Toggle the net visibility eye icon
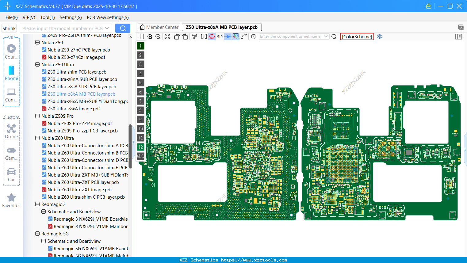Screen dimensions: 467x263 click(380, 36)
